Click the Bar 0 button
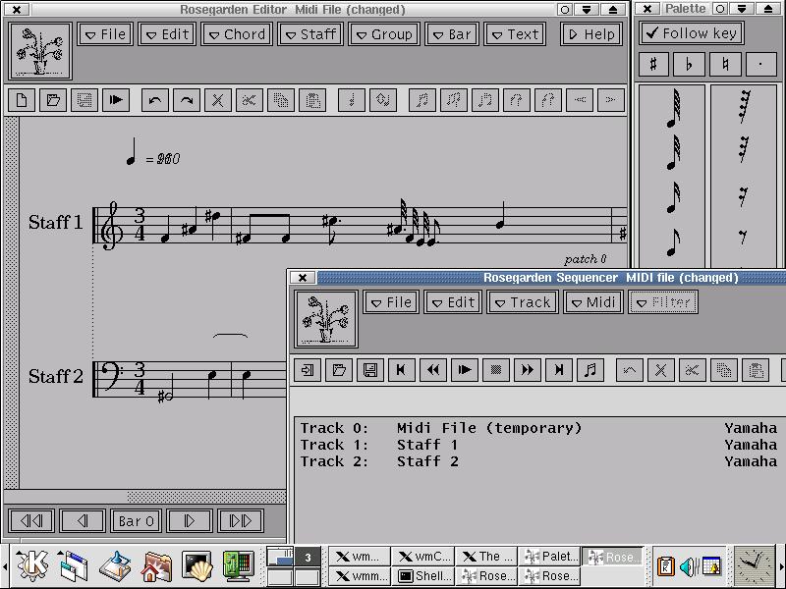Viewport: 786px width, 589px height. coord(136,521)
